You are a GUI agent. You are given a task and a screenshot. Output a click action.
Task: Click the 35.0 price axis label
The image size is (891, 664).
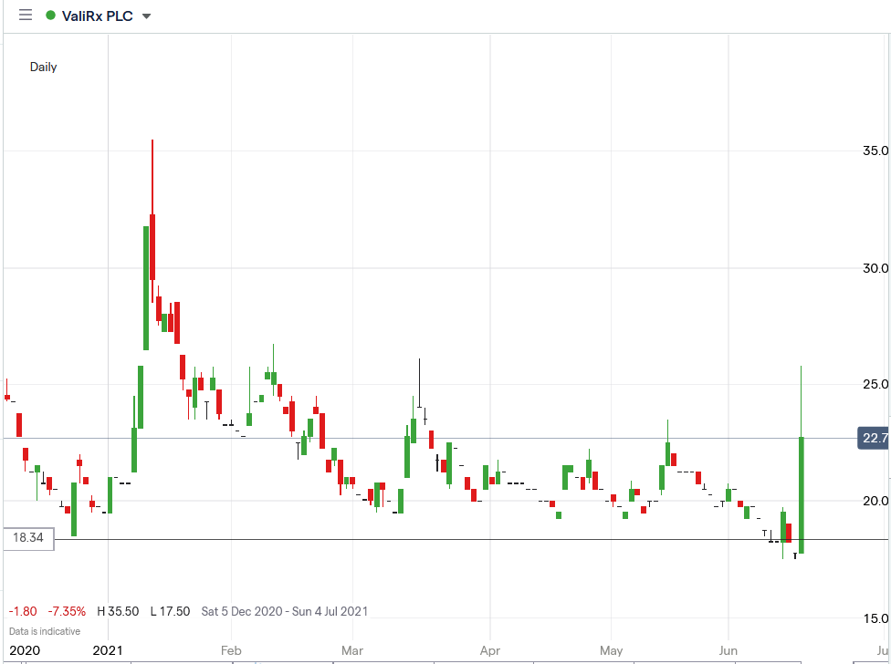pyautogui.click(x=875, y=150)
